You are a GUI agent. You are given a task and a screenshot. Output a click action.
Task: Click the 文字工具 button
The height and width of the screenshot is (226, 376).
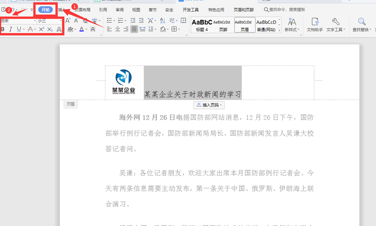(x=336, y=25)
